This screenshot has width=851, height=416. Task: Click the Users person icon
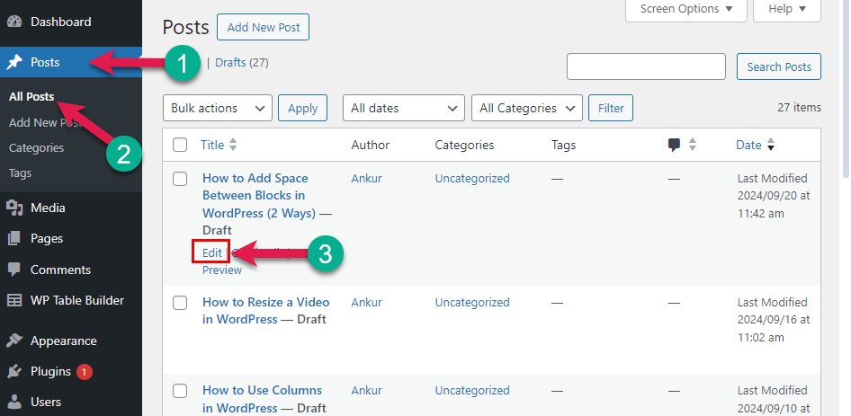(x=14, y=402)
